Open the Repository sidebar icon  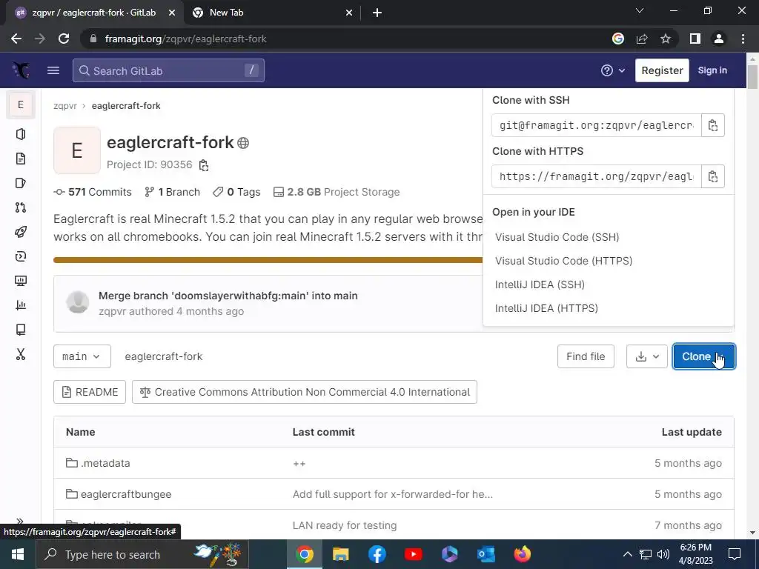tap(21, 159)
